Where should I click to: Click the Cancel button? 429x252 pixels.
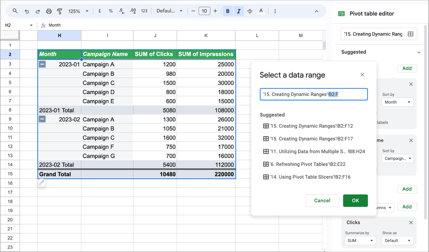pyautogui.click(x=322, y=200)
